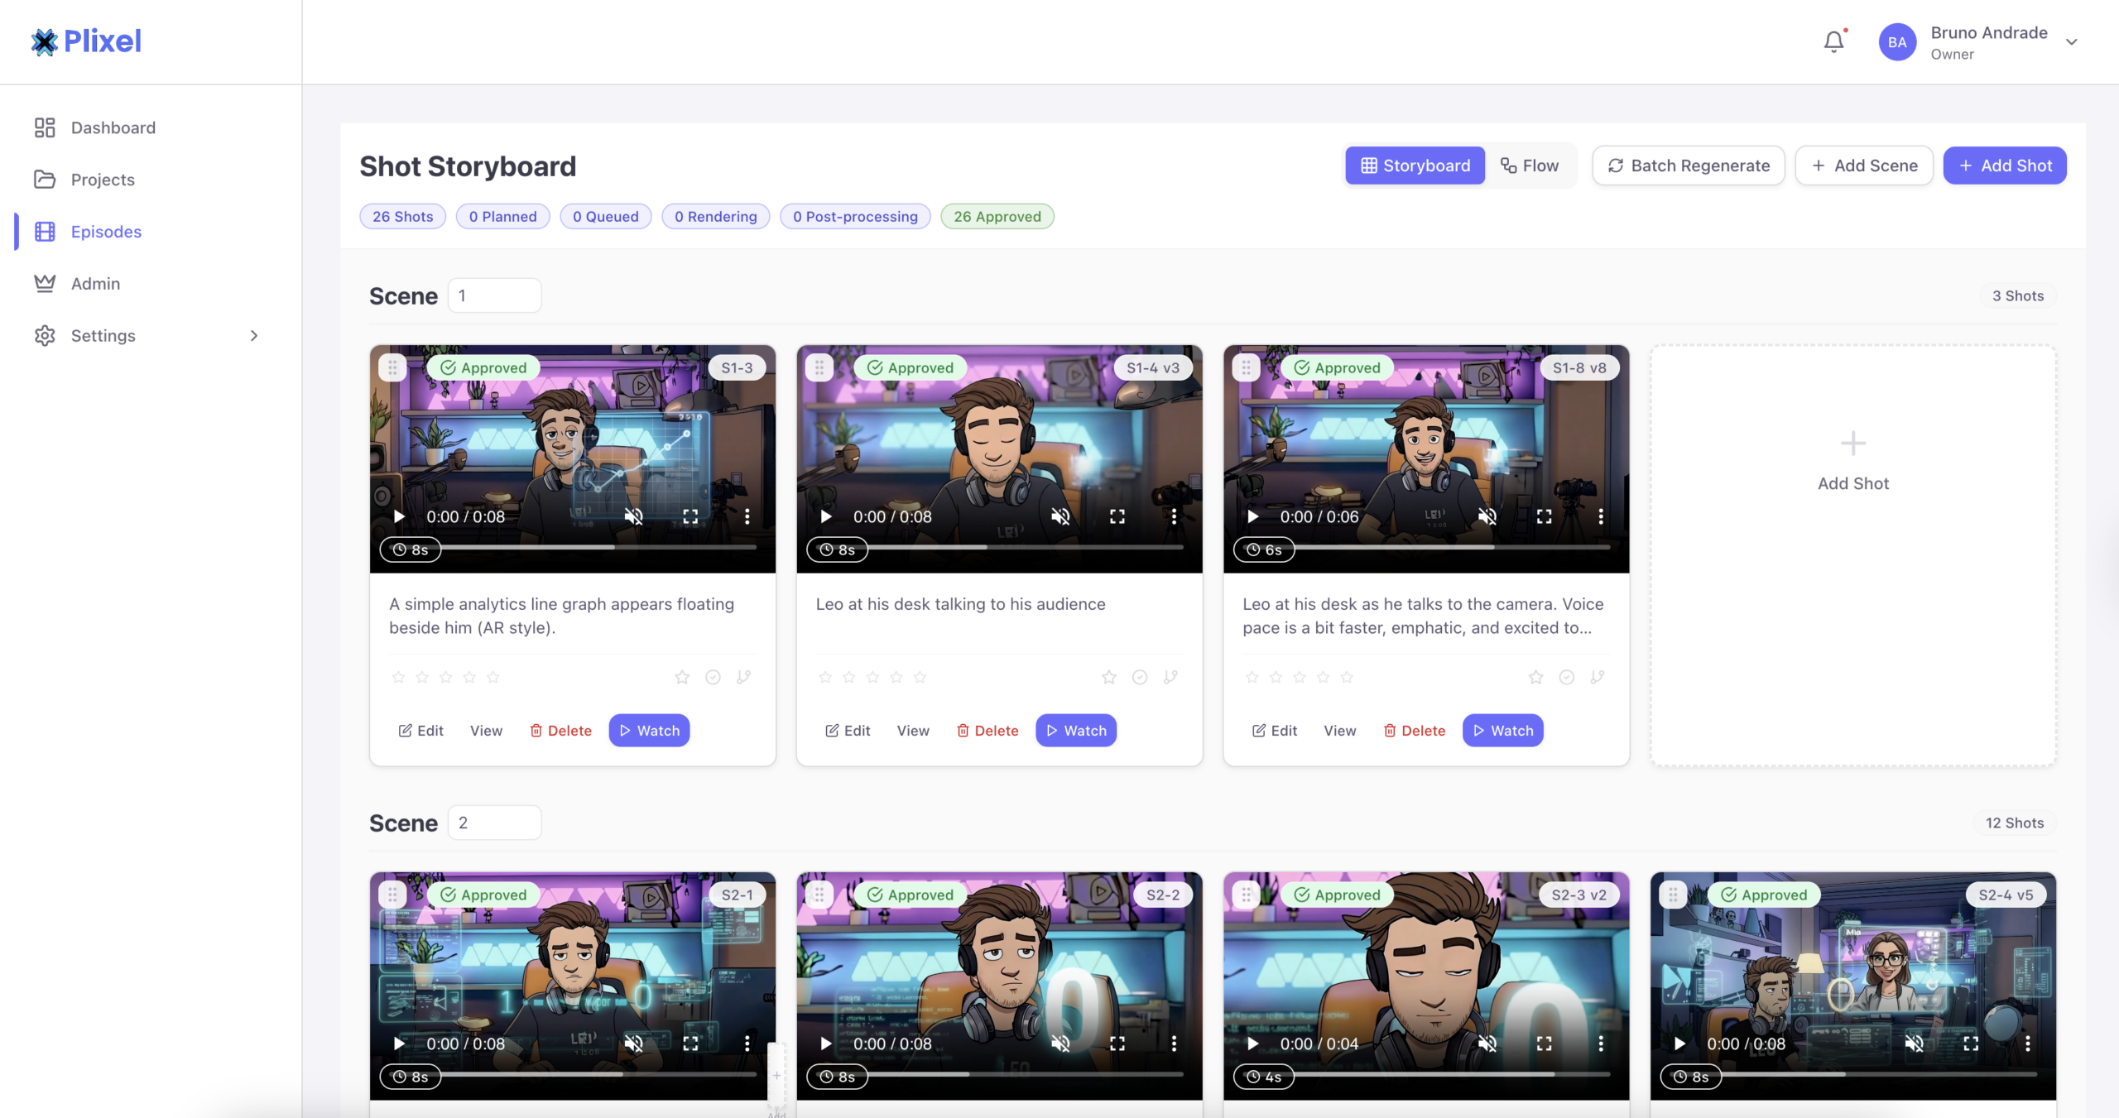Unmute the S2-4 v5 video
This screenshot has width=2119, height=1118.
click(x=1914, y=1044)
